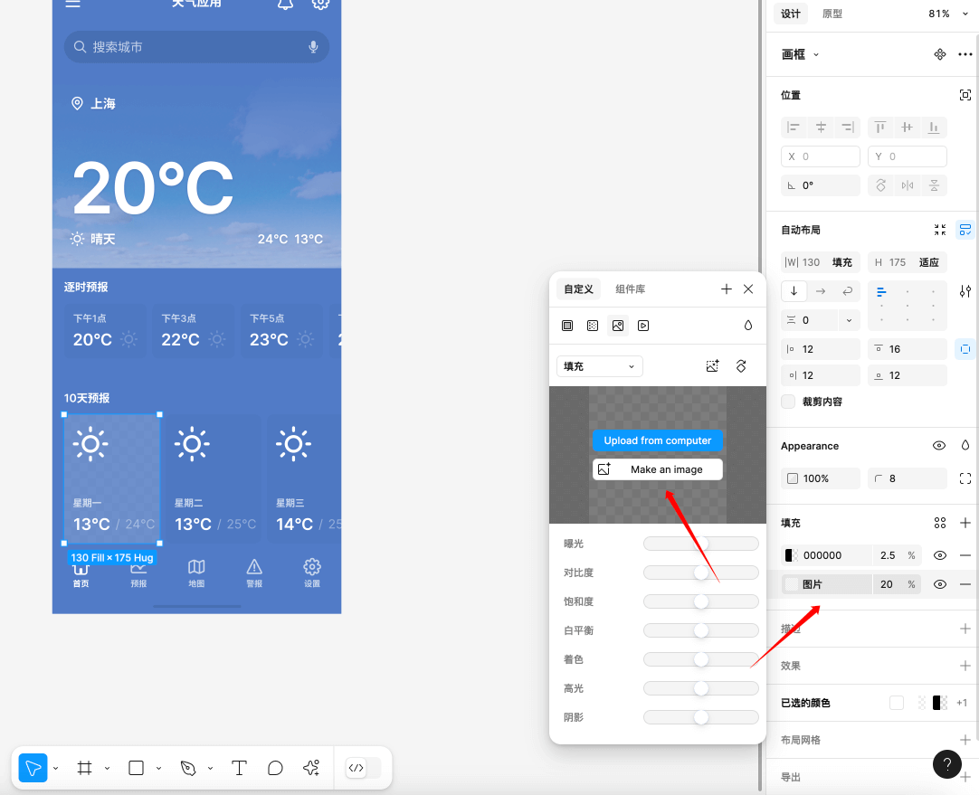Image resolution: width=979 pixels, height=795 pixels.
Task: Select the Frame tool in bottom toolbar
Action: 85,768
